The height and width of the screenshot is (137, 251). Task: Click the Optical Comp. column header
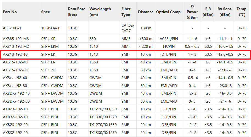pyautogui.click(x=169, y=12)
